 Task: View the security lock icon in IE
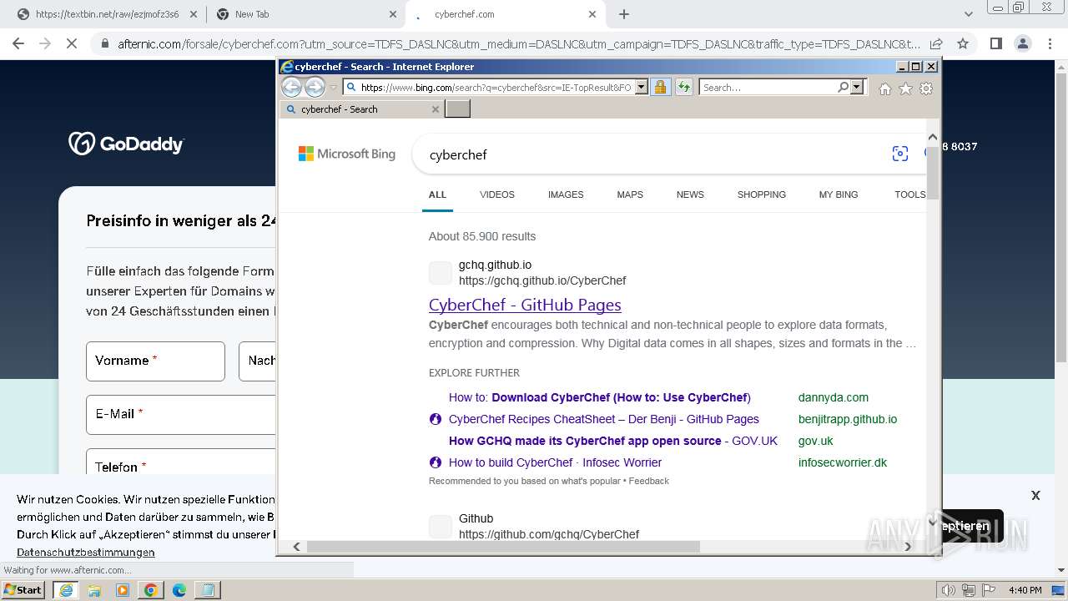coord(661,87)
